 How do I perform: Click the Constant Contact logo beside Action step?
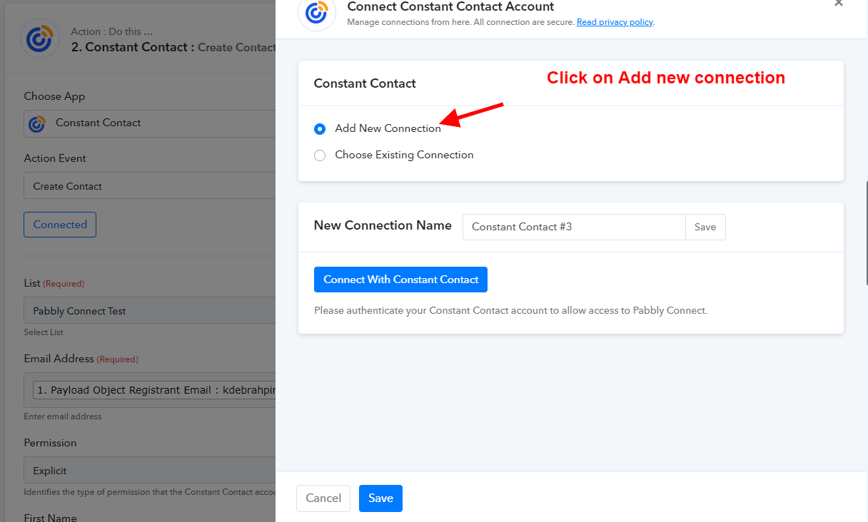40,39
